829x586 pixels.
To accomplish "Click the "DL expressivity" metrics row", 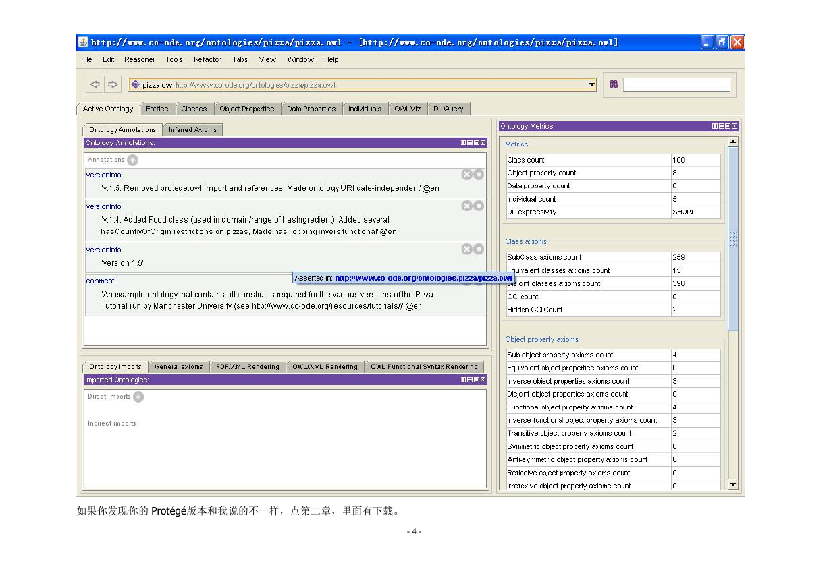I will click(x=614, y=212).
